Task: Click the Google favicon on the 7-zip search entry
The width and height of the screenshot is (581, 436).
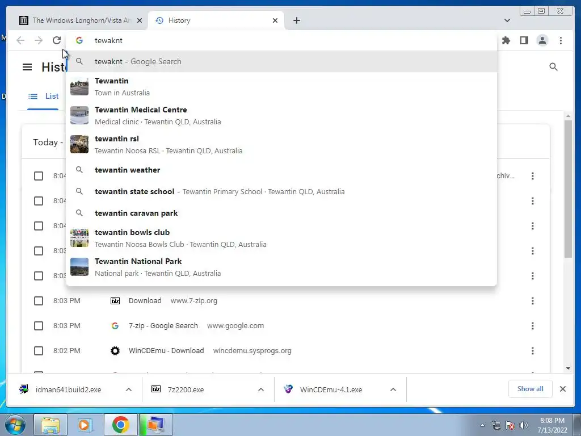Action: tap(115, 326)
